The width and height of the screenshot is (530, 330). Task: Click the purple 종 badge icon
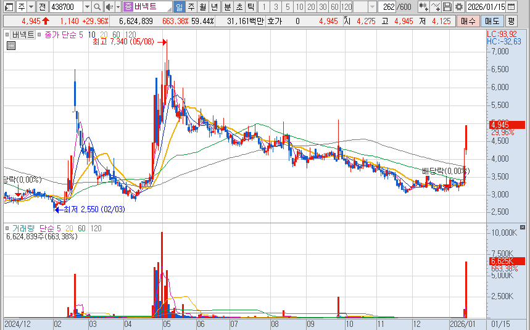point(128,6)
